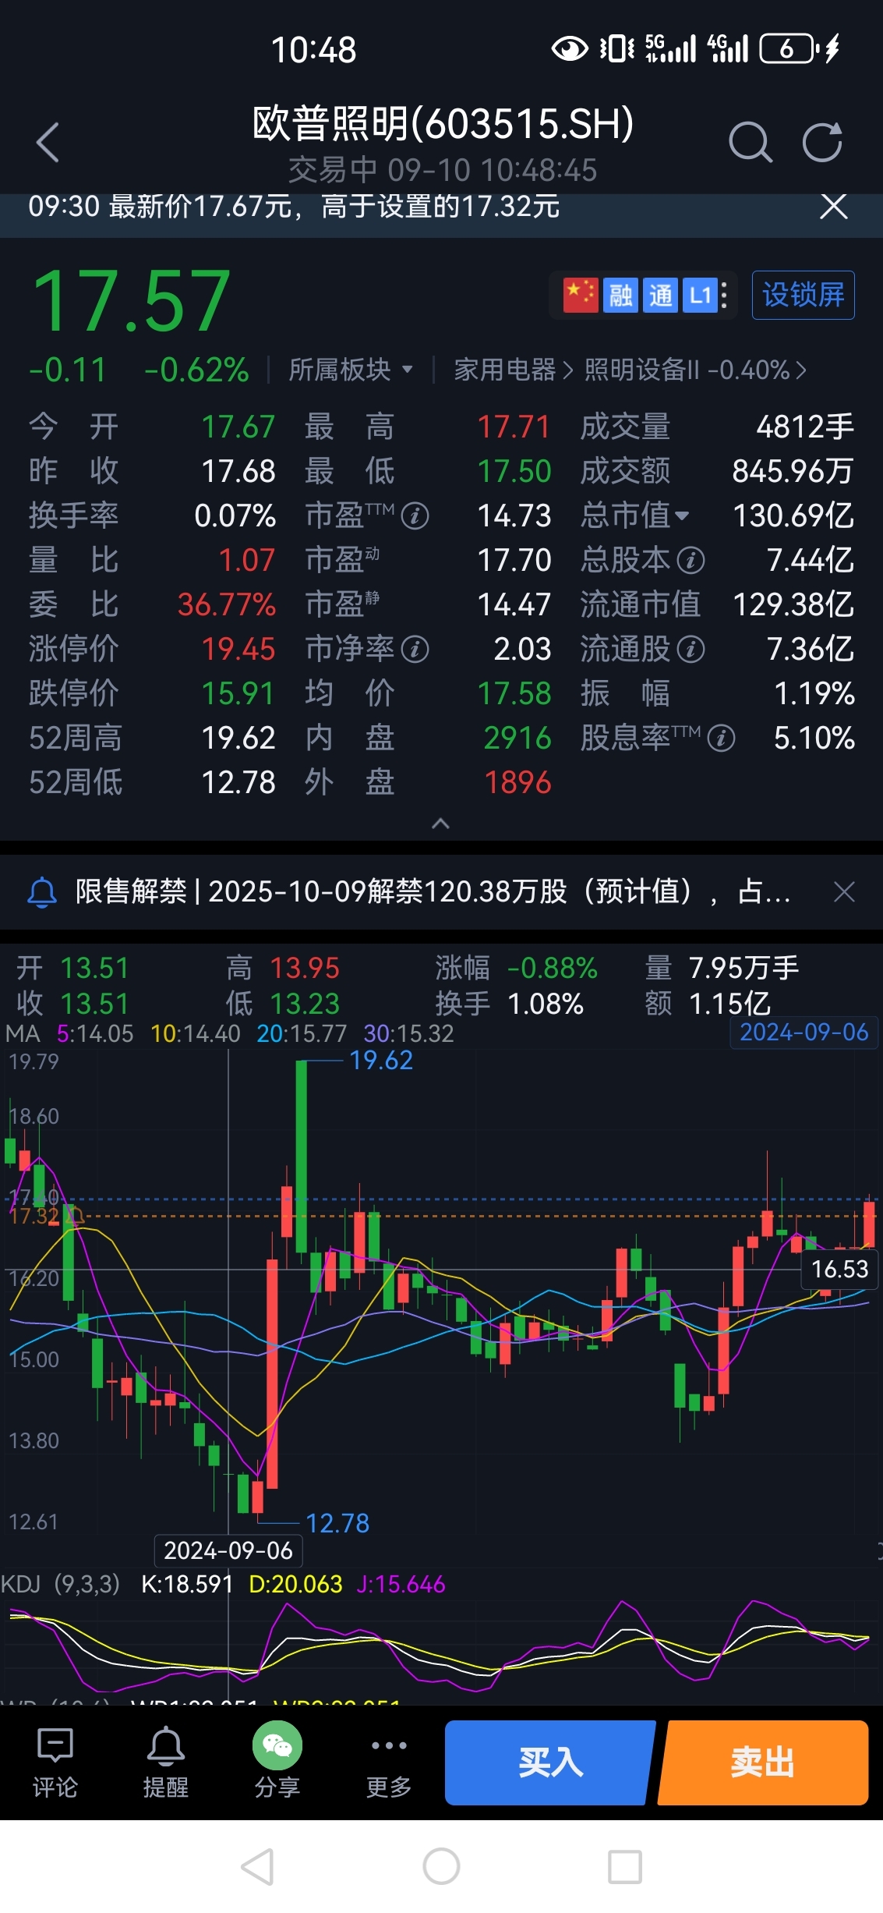This screenshot has width=883, height=1913.
Task: Tap 52周高 19.62 value
Action: 238,738
